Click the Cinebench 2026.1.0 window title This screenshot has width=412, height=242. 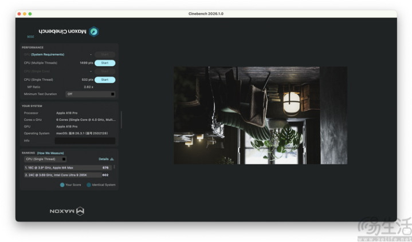[206, 14]
